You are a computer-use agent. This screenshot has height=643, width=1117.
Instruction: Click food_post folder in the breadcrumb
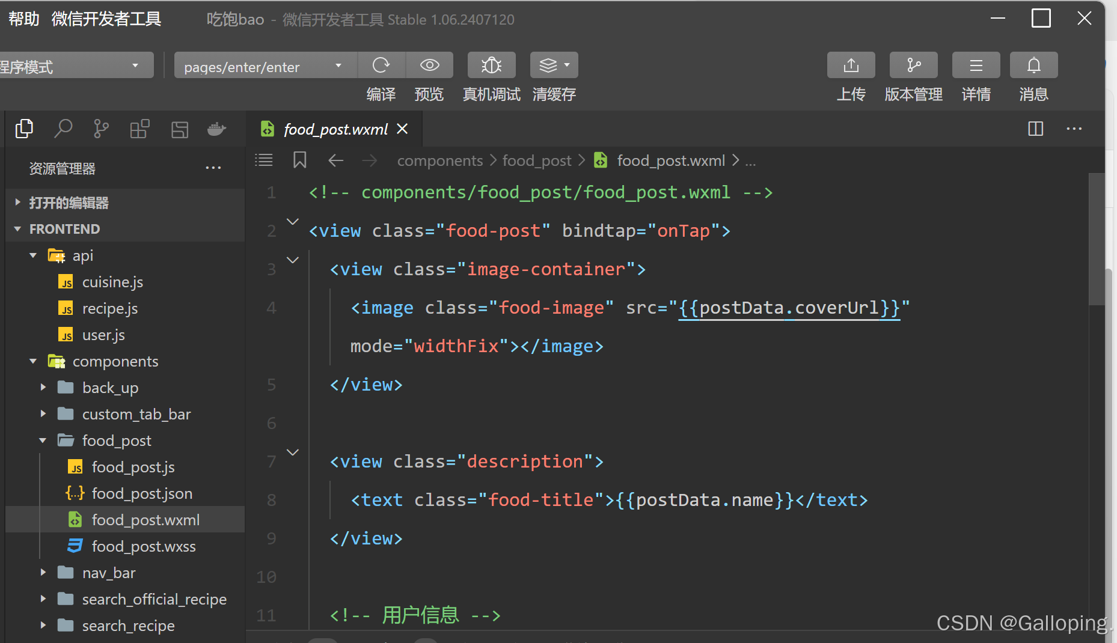click(x=537, y=160)
